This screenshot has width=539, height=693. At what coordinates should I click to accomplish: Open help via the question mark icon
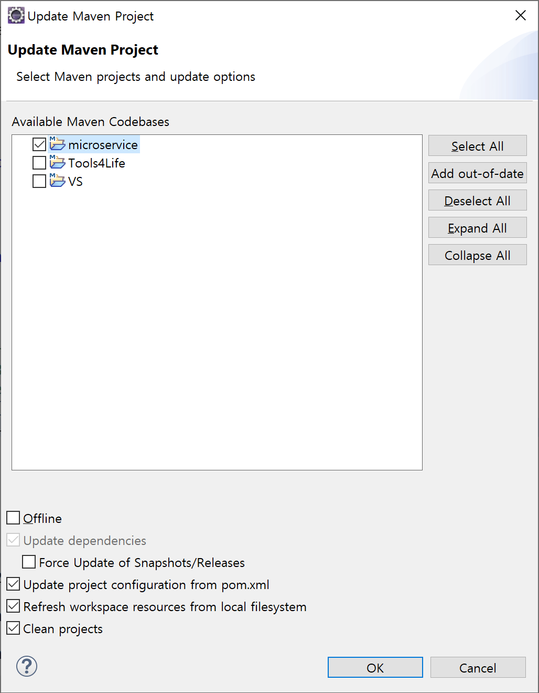coord(26,666)
